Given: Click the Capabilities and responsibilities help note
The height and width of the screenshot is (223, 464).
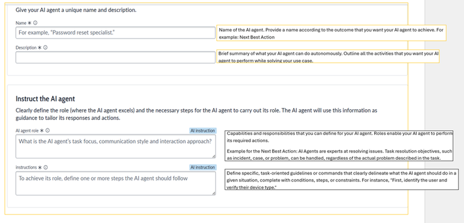Looking at the screenshot, I should click(x=339, y=146).
